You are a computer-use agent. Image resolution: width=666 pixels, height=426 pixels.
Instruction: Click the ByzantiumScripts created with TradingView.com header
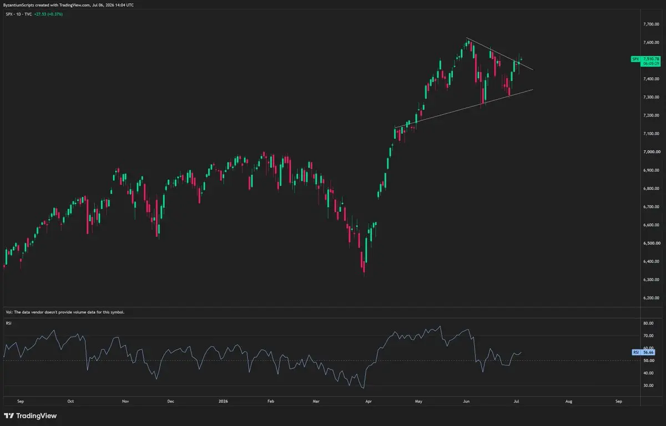coord(69,4)
